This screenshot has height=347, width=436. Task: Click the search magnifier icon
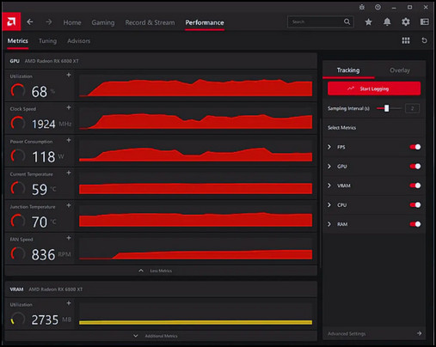347,21
